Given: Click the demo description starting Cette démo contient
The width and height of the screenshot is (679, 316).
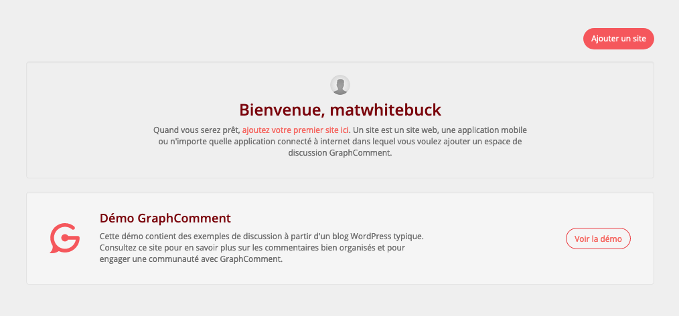Looking at the screenshot, I should point(262,248).
